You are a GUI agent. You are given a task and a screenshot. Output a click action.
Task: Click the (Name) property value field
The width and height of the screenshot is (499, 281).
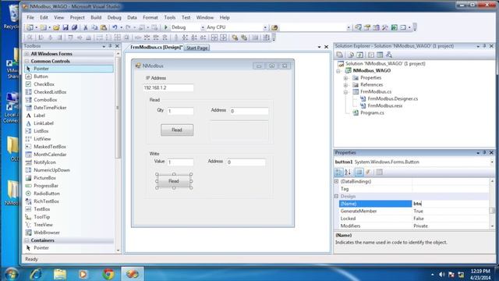(451, 204)
